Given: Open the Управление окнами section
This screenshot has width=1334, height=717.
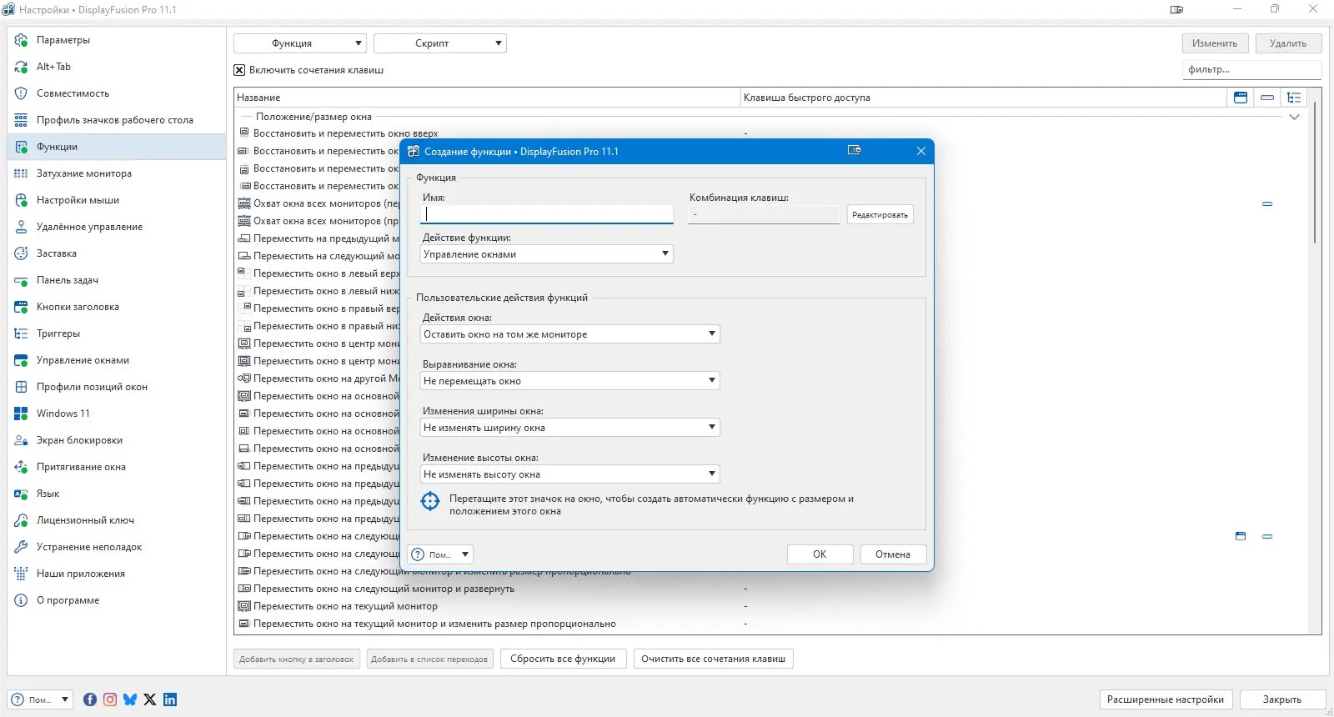Looking at the screenshot, I should (117, 360).
